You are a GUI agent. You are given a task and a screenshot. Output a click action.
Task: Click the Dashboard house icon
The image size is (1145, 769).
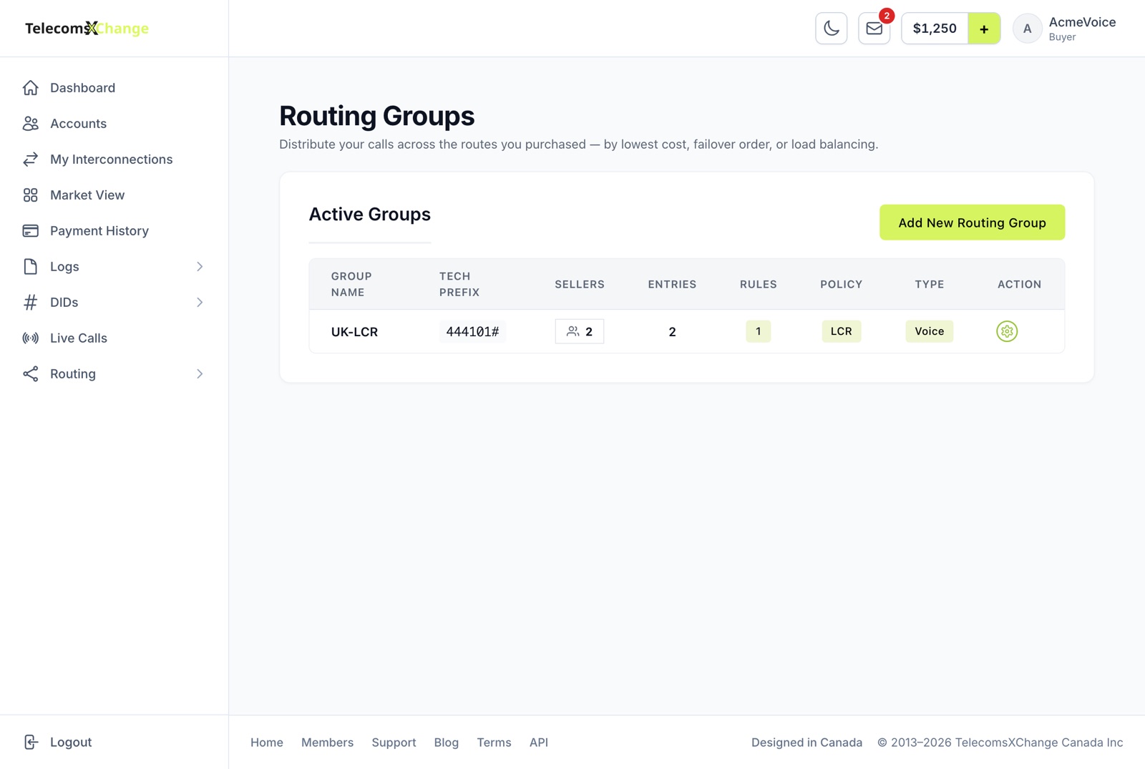30,88
